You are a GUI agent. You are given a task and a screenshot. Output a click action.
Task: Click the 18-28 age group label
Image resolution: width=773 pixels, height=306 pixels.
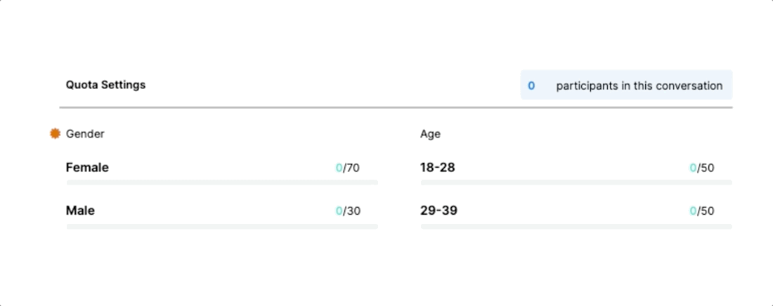pyautogui.click(x=438, y=168)
